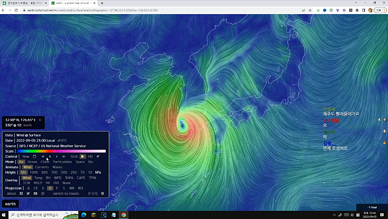Image resolution: width=388 pixels, height=219 pixels.
Task: Step back one day with double-left chevron
Action: [43, 156]
